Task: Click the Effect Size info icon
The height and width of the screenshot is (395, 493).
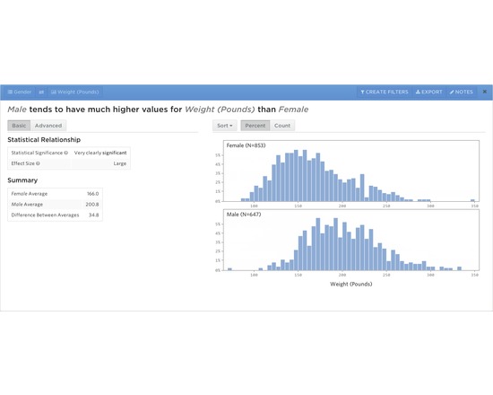Action: coord(38,163)
